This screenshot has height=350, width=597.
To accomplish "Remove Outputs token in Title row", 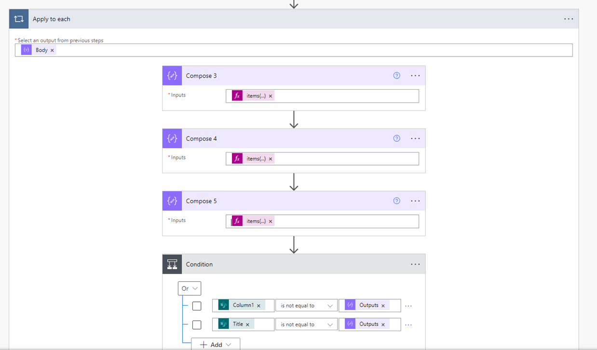I will pyautogui.click(x=383, y=324).
